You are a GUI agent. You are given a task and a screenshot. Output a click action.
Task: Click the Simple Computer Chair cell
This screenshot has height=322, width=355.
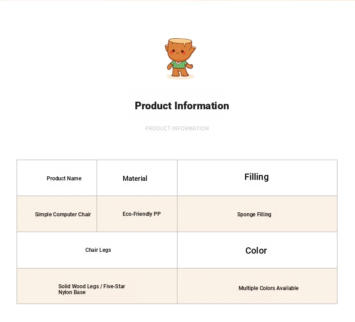tap(57, 214)
